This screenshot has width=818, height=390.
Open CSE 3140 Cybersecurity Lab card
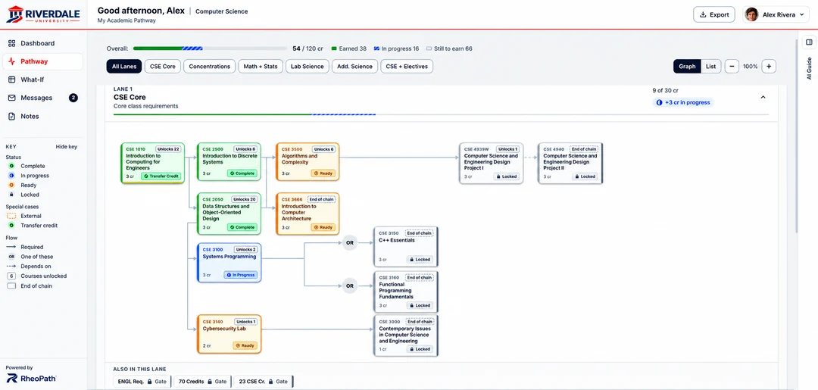tap(229, 334)
